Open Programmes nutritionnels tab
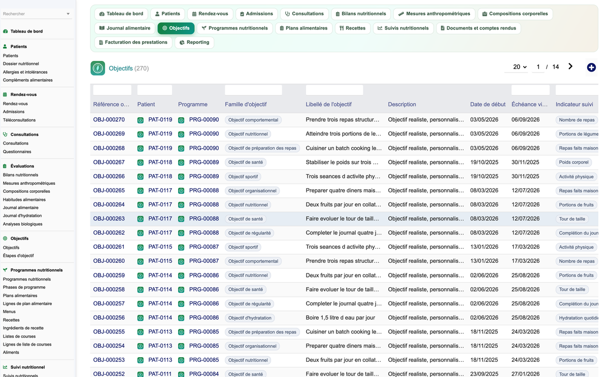Viewport: 609px width, 377px height. tap(234, 28)
